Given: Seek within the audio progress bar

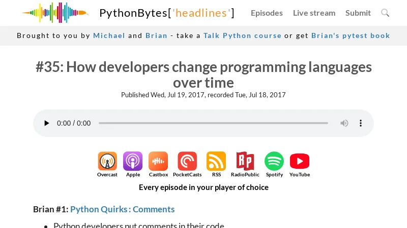Looking at the screenshot, I should pos(213,123).
